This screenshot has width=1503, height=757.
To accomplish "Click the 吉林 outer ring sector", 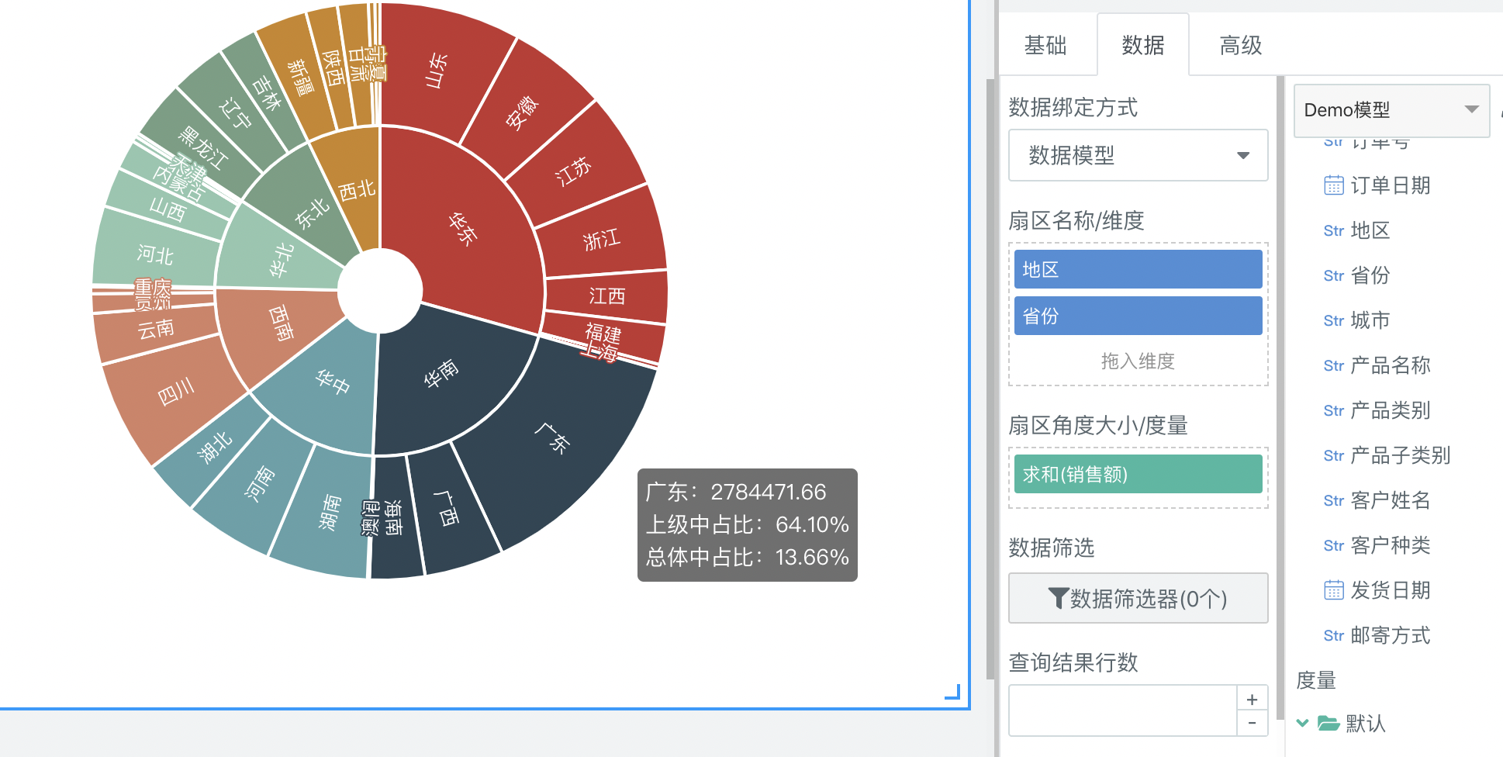I will click(x=267, y=93).
